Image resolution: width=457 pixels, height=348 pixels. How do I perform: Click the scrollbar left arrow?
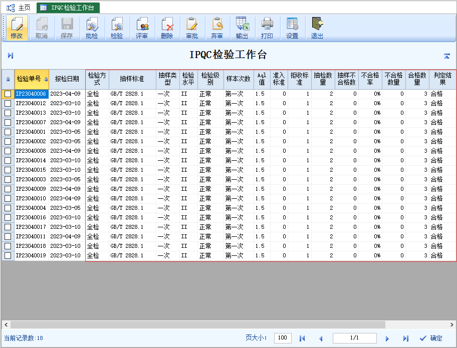pyautogui.click(x=6, y=324)
